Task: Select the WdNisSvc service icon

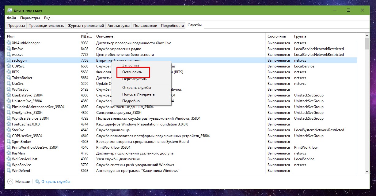Action: [9, 89]
